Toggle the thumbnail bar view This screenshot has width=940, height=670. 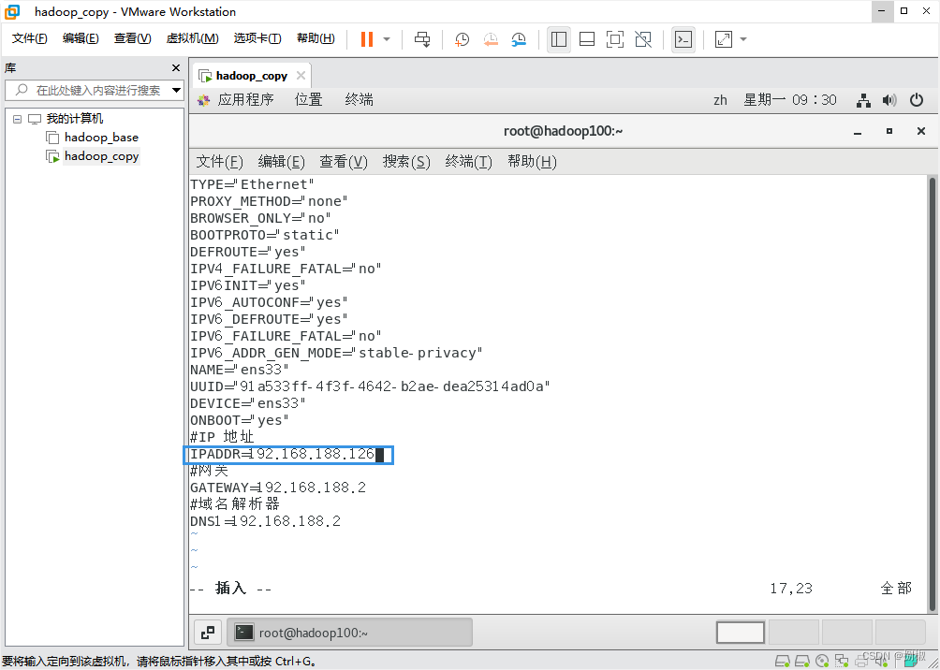pos(587,39)
